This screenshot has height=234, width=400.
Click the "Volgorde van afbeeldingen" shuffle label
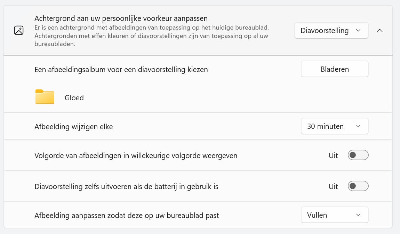[x=136, y=156]
